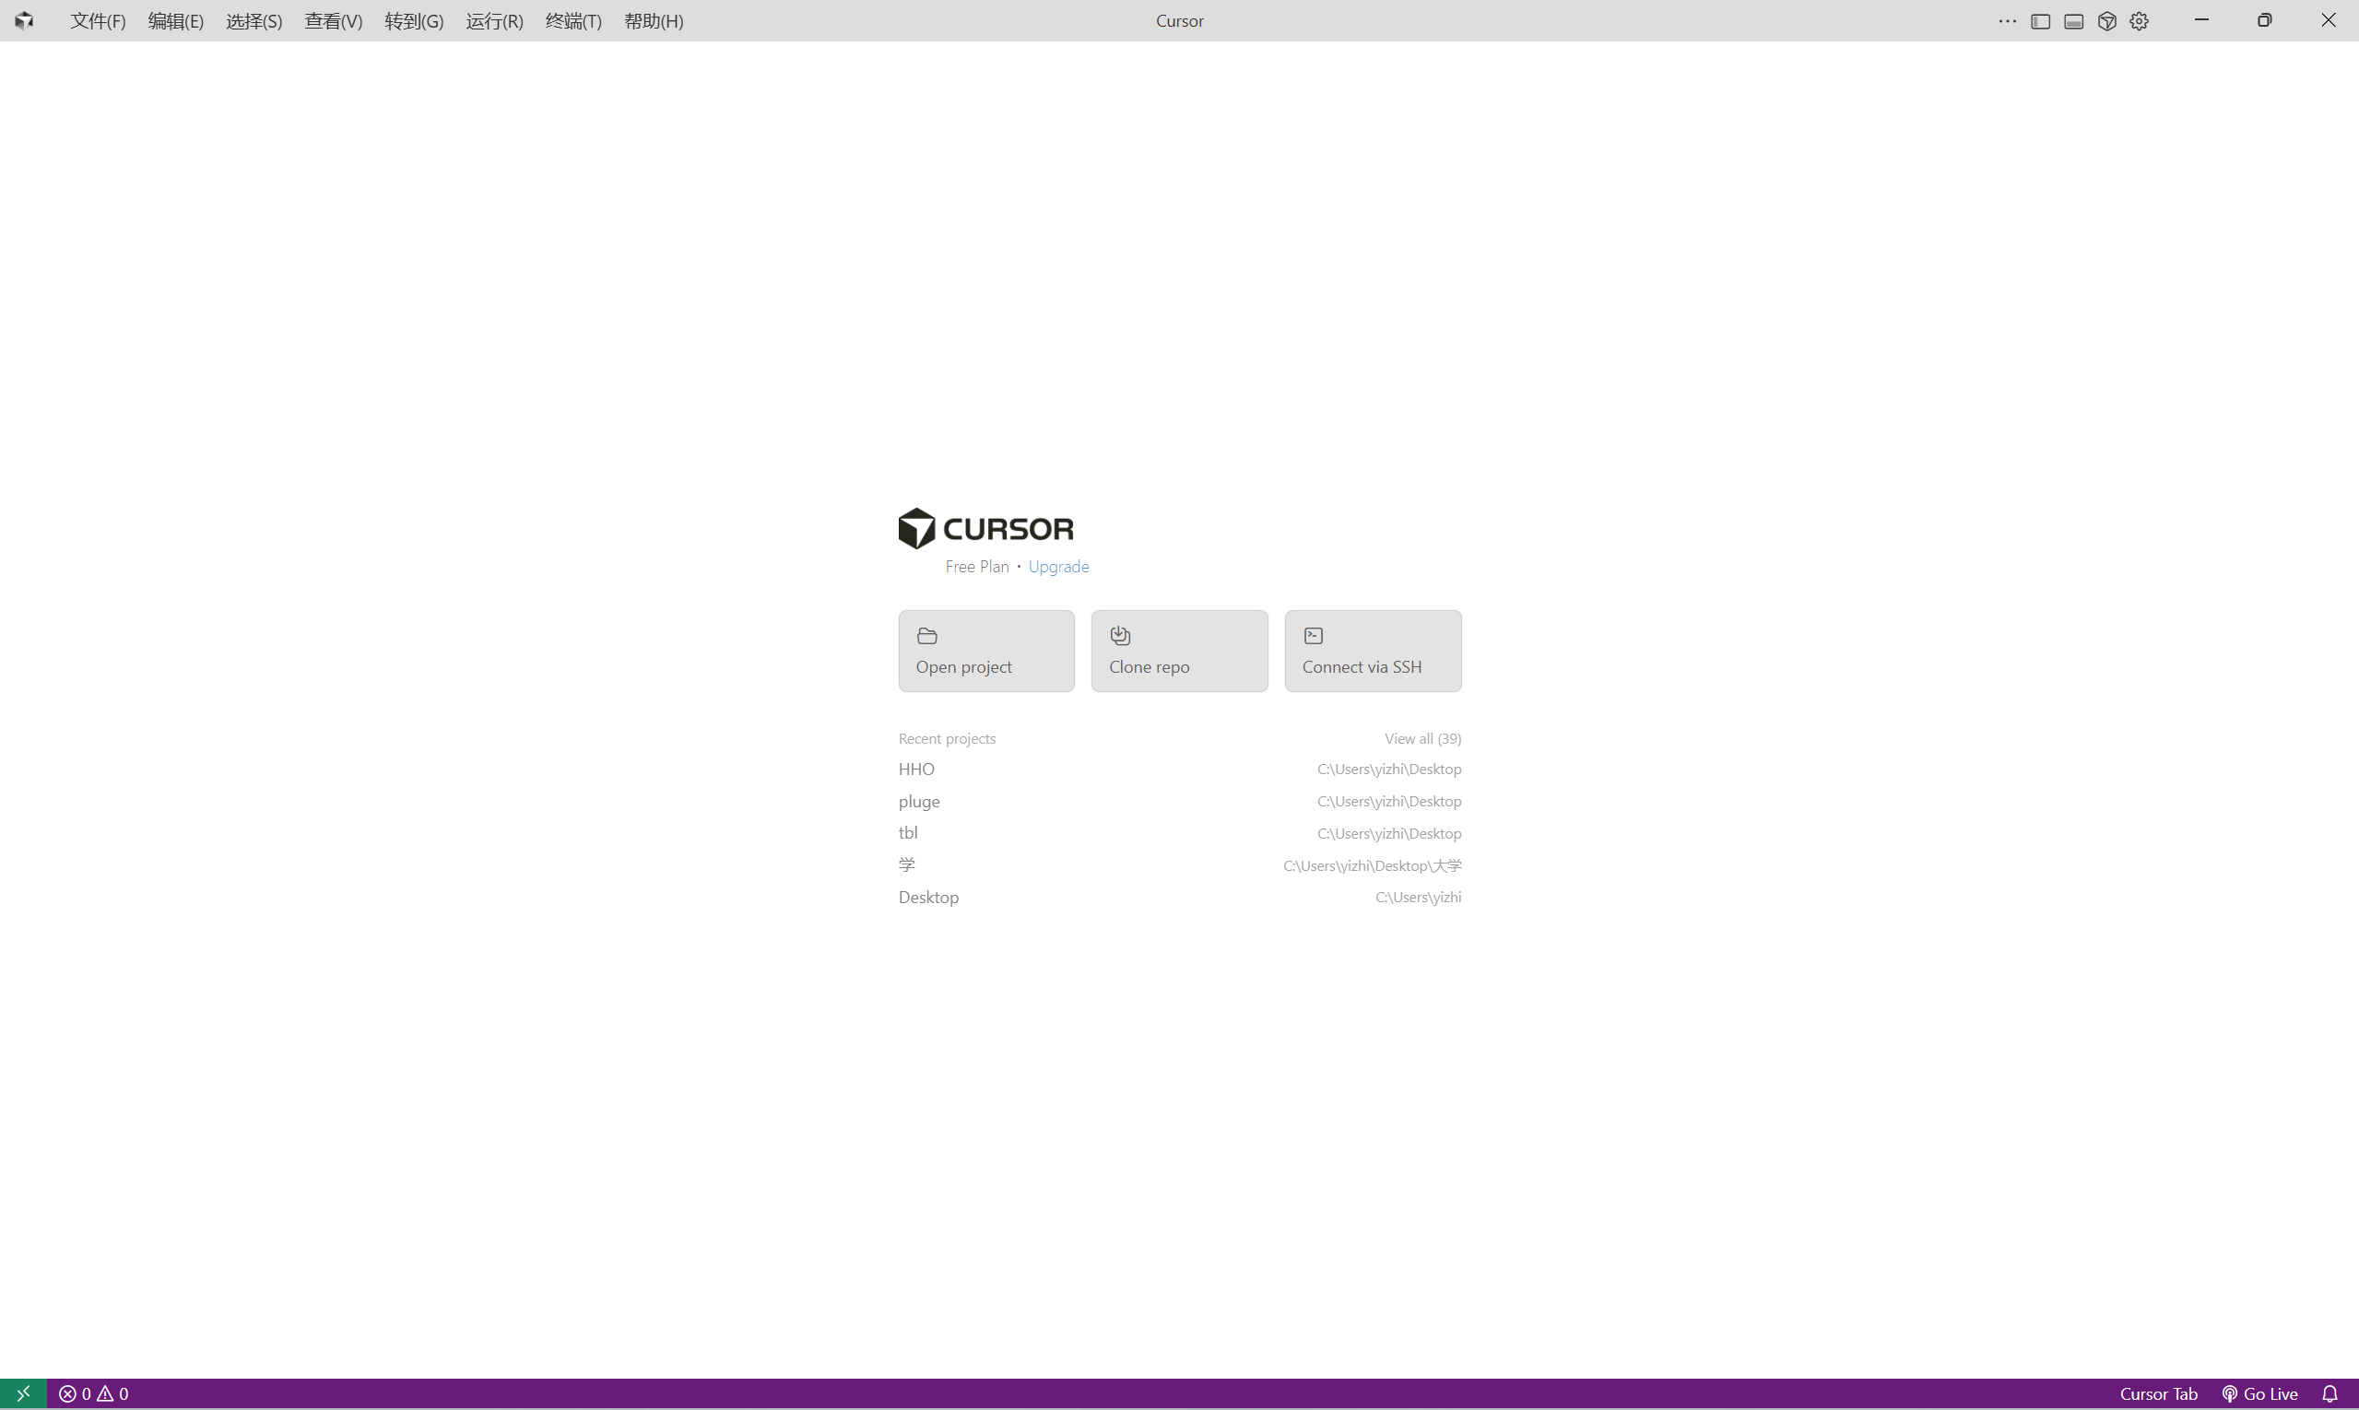Expand View all (39) recent projects
The height and width of the screenshot is (1410, 2359).
click(x=1421, y=738)
